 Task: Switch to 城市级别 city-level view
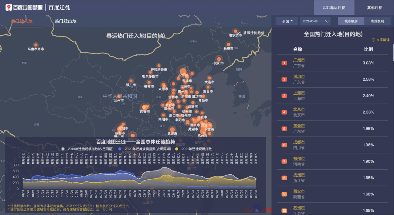coord(351,21)
